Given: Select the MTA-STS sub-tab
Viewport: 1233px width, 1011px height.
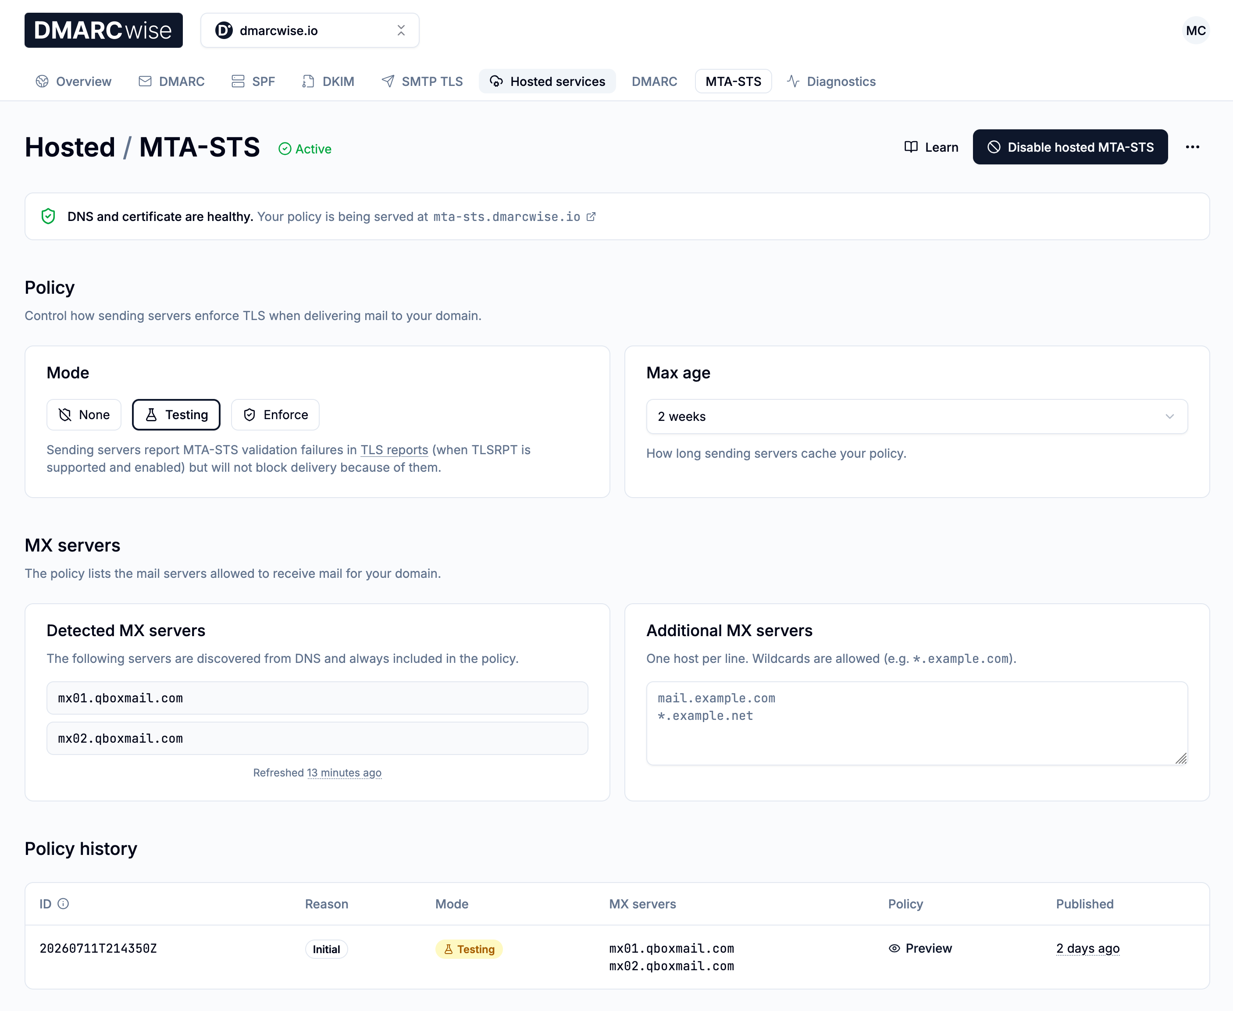Looking at the screenshot, I should click(733, 82).
